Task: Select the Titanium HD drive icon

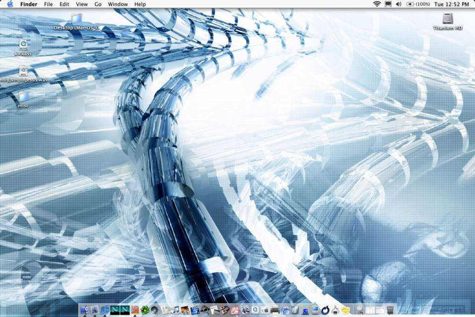Action: (x=448, y=18)
